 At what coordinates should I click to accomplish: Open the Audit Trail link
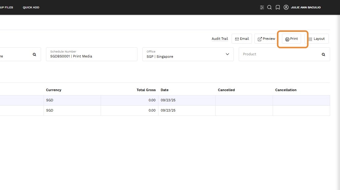tap(220, 39)
